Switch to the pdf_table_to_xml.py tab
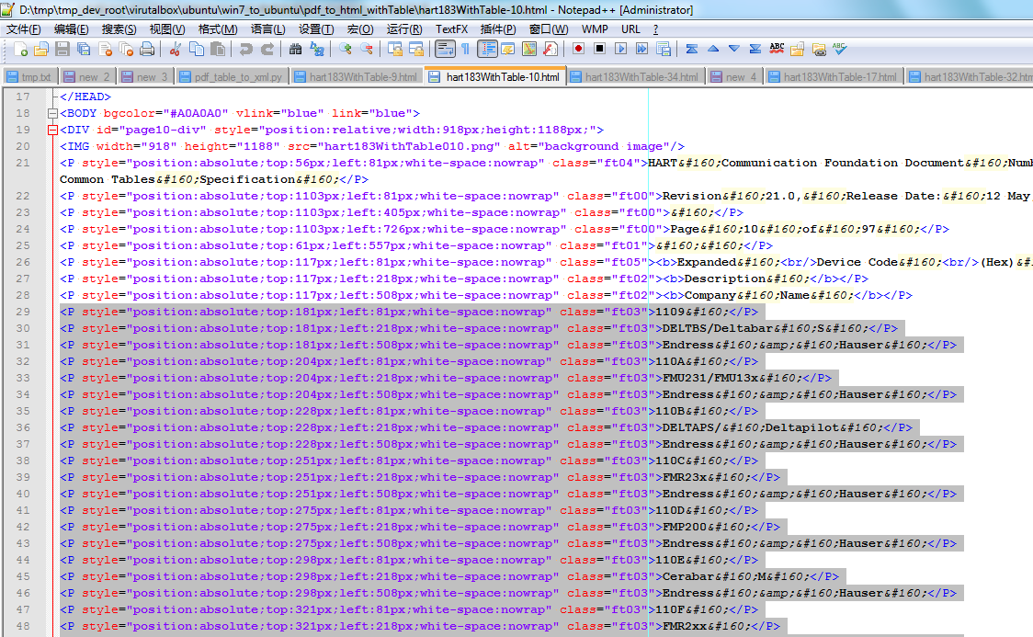 (232, 76)
